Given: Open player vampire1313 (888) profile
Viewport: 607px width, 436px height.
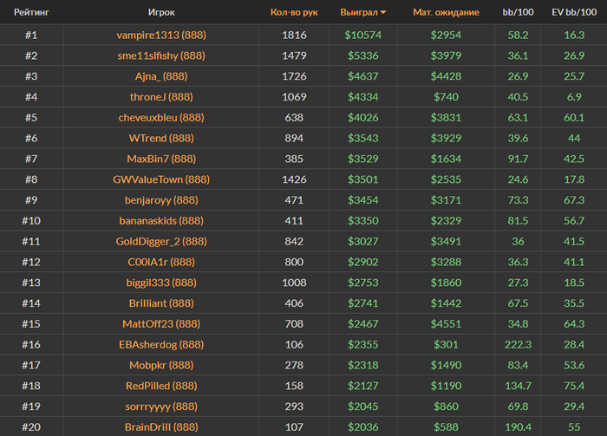Looking at the screenshot, I should point(160,35).
